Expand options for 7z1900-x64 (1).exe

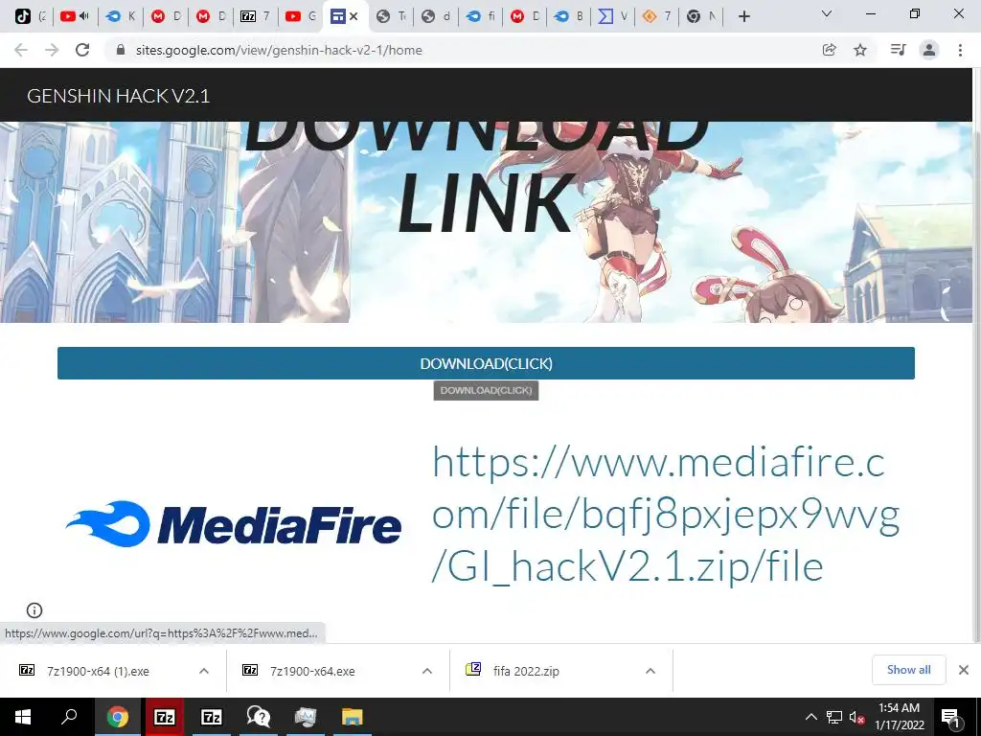coord(204,671)
